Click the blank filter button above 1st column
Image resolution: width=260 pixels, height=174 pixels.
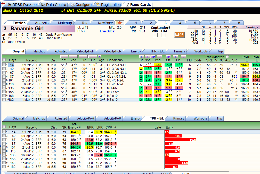point(64,57)
